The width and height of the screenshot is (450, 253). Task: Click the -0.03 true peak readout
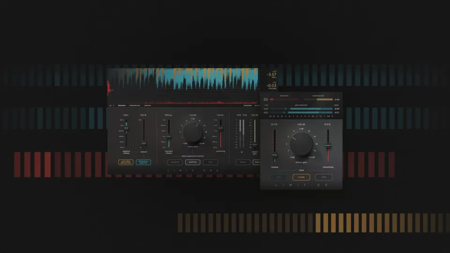[x=271, y=85]
